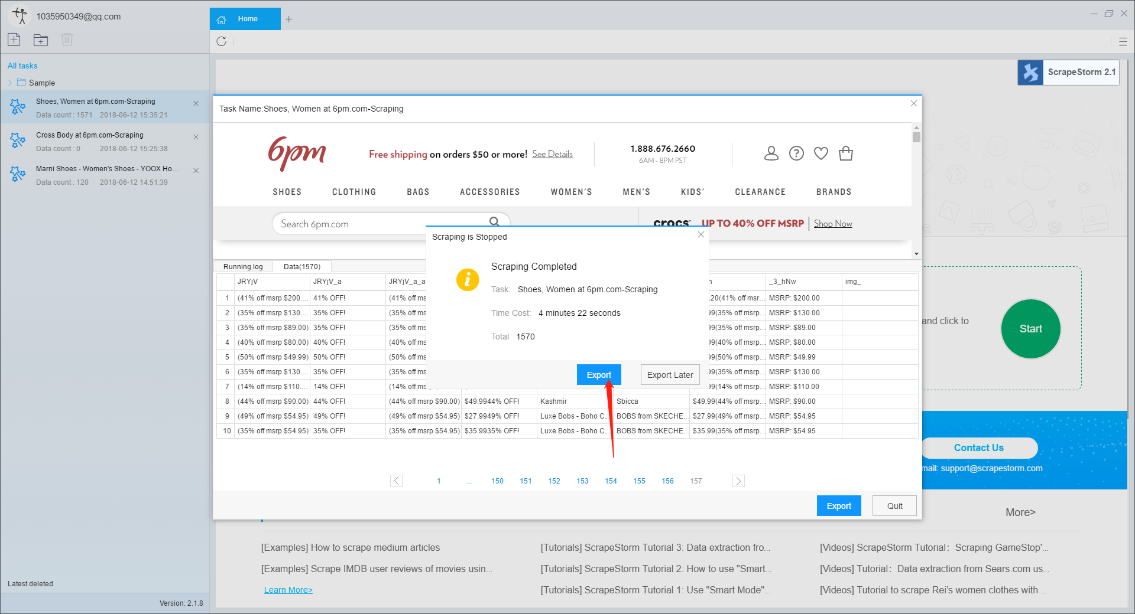
Task: Open the CLEARANCE menu on 6pm
Action: pos(760,192)
